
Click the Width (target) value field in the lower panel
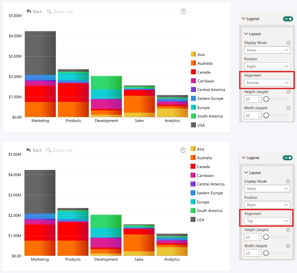coord(253,253)
